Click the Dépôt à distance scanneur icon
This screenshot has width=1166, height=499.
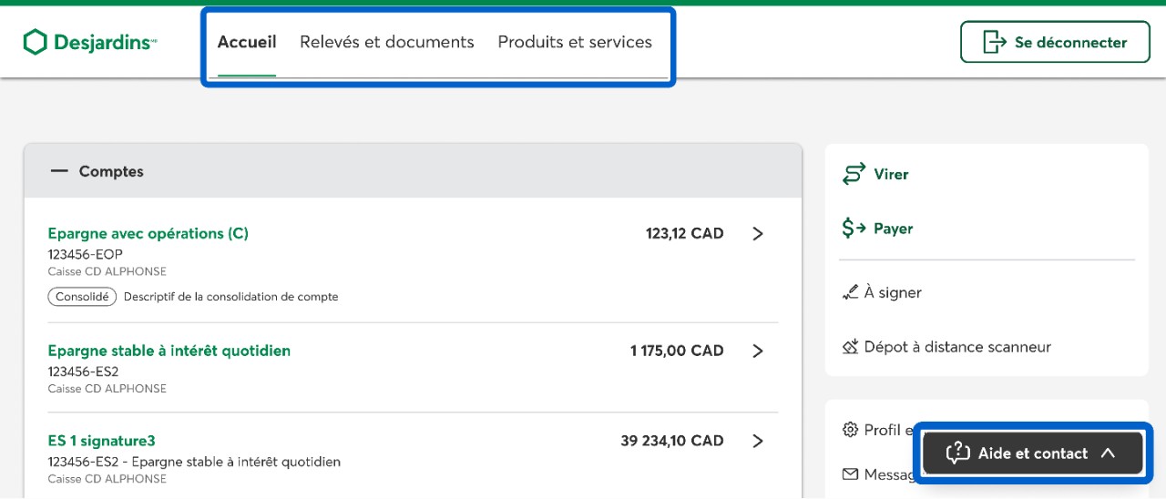pos(851,347)
